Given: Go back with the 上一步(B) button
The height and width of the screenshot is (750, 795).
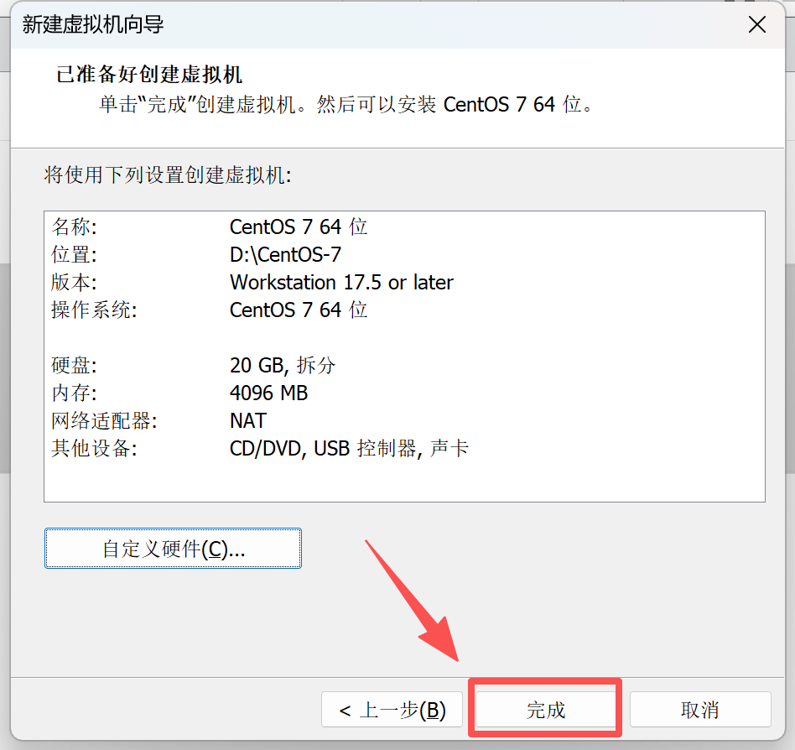Looking at the screenshot, I should (x=392, y=710).
